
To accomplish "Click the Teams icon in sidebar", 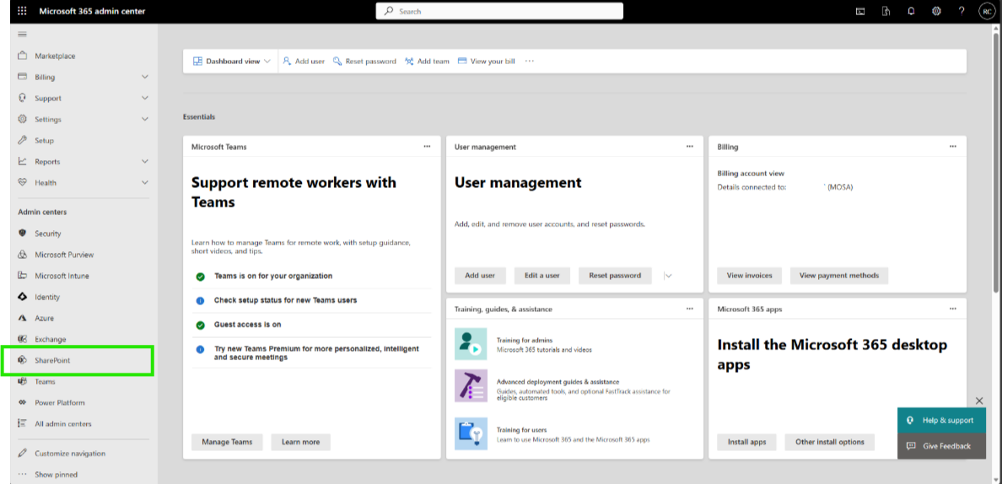I will click(x=23, y=381).
